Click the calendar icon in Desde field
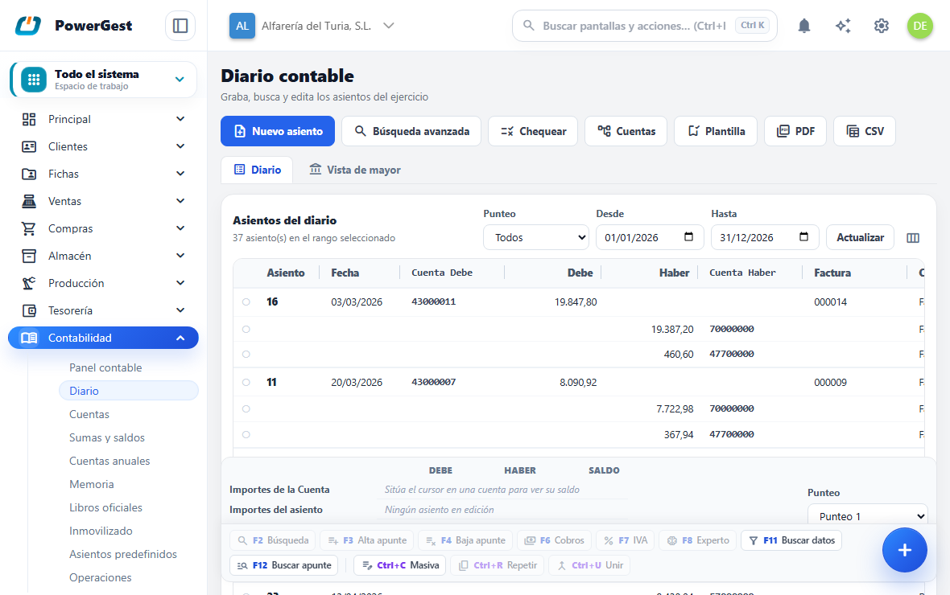950x595 pixels. [688, 236]
